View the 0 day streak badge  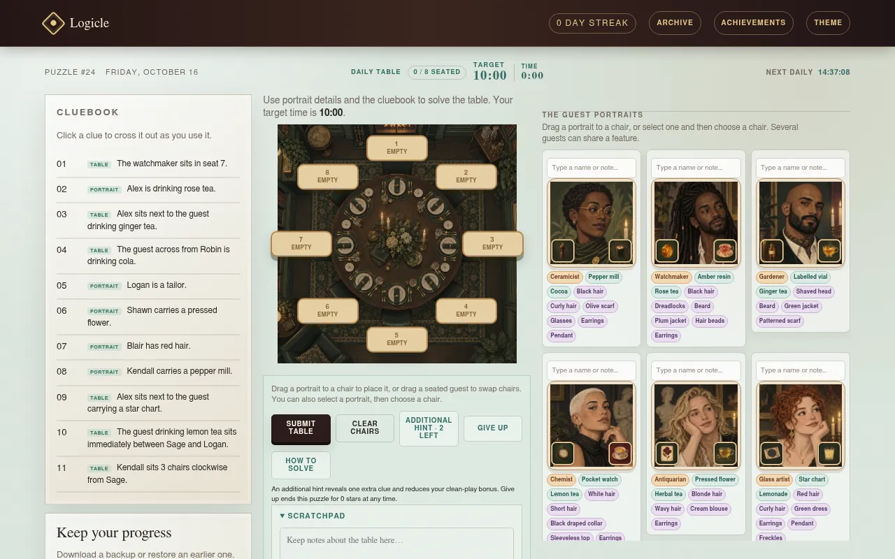(x=592, y=23)
